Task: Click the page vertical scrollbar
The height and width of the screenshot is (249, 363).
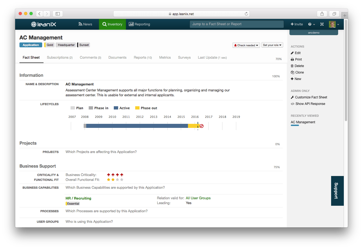Action: (346, 70)
